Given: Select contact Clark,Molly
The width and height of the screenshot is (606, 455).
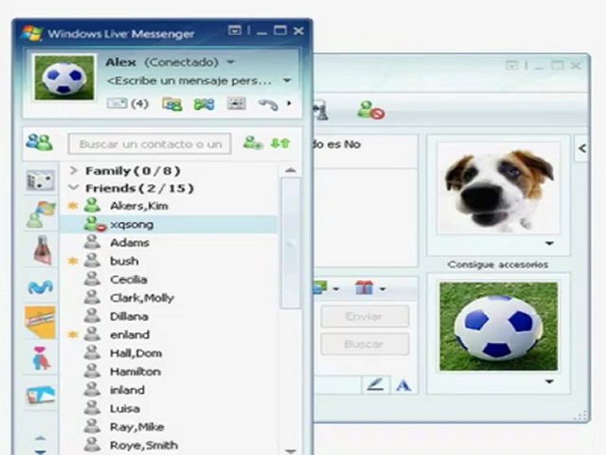Looking at the screenshot, I should (142, 298).
